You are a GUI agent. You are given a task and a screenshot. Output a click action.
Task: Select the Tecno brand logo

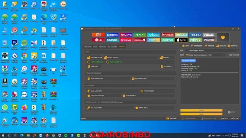tap(195, 35)
